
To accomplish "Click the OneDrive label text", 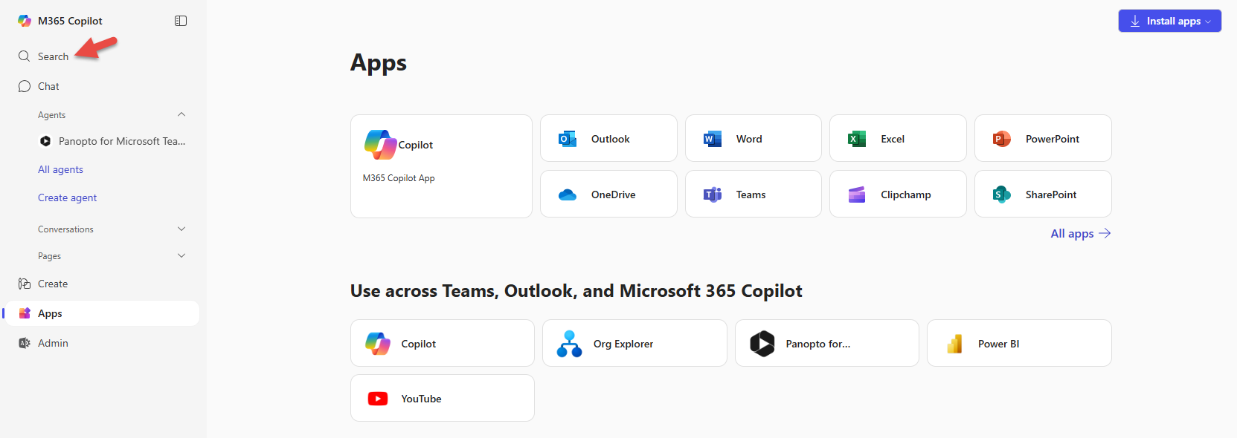I will point(613,195).
